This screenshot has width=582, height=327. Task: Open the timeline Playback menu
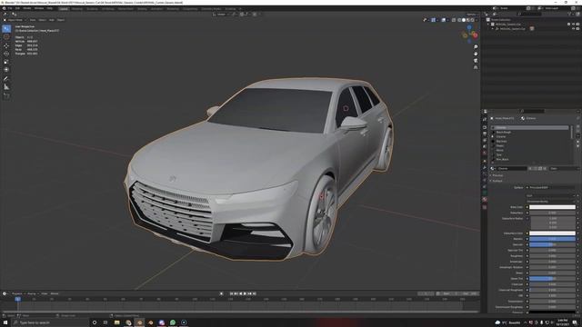[x=17, y=293]
